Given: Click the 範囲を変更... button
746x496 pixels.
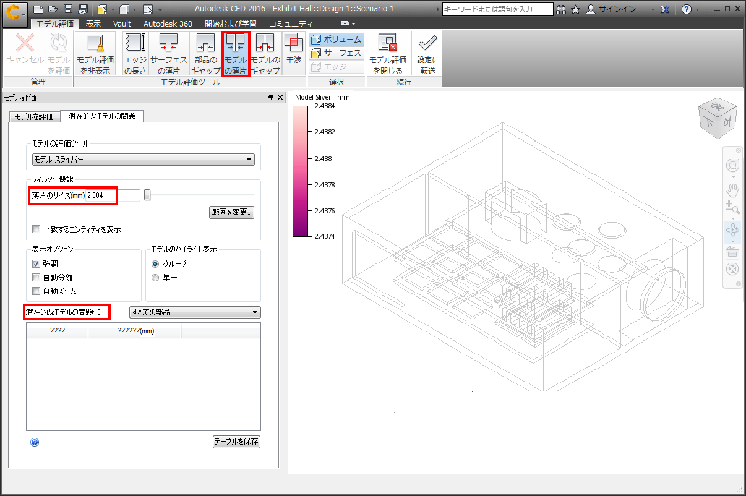Looking at the screenshot, I should tap(231, 212).
